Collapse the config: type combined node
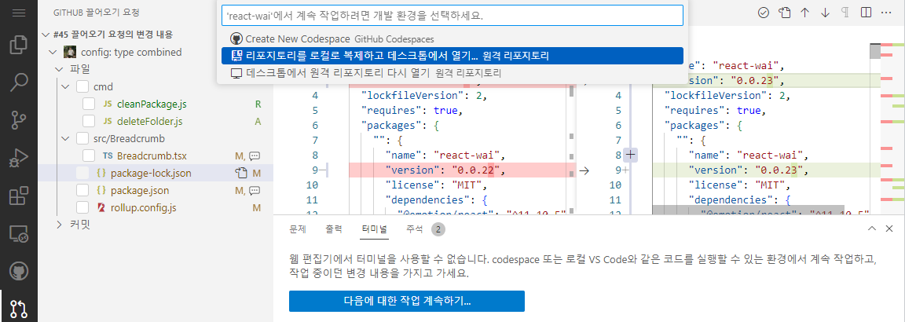905x322 pixels. 53,52
